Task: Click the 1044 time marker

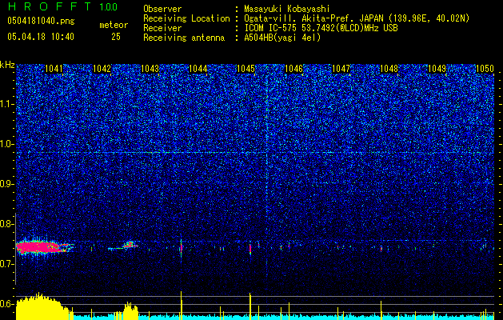Action: [198, 69]
